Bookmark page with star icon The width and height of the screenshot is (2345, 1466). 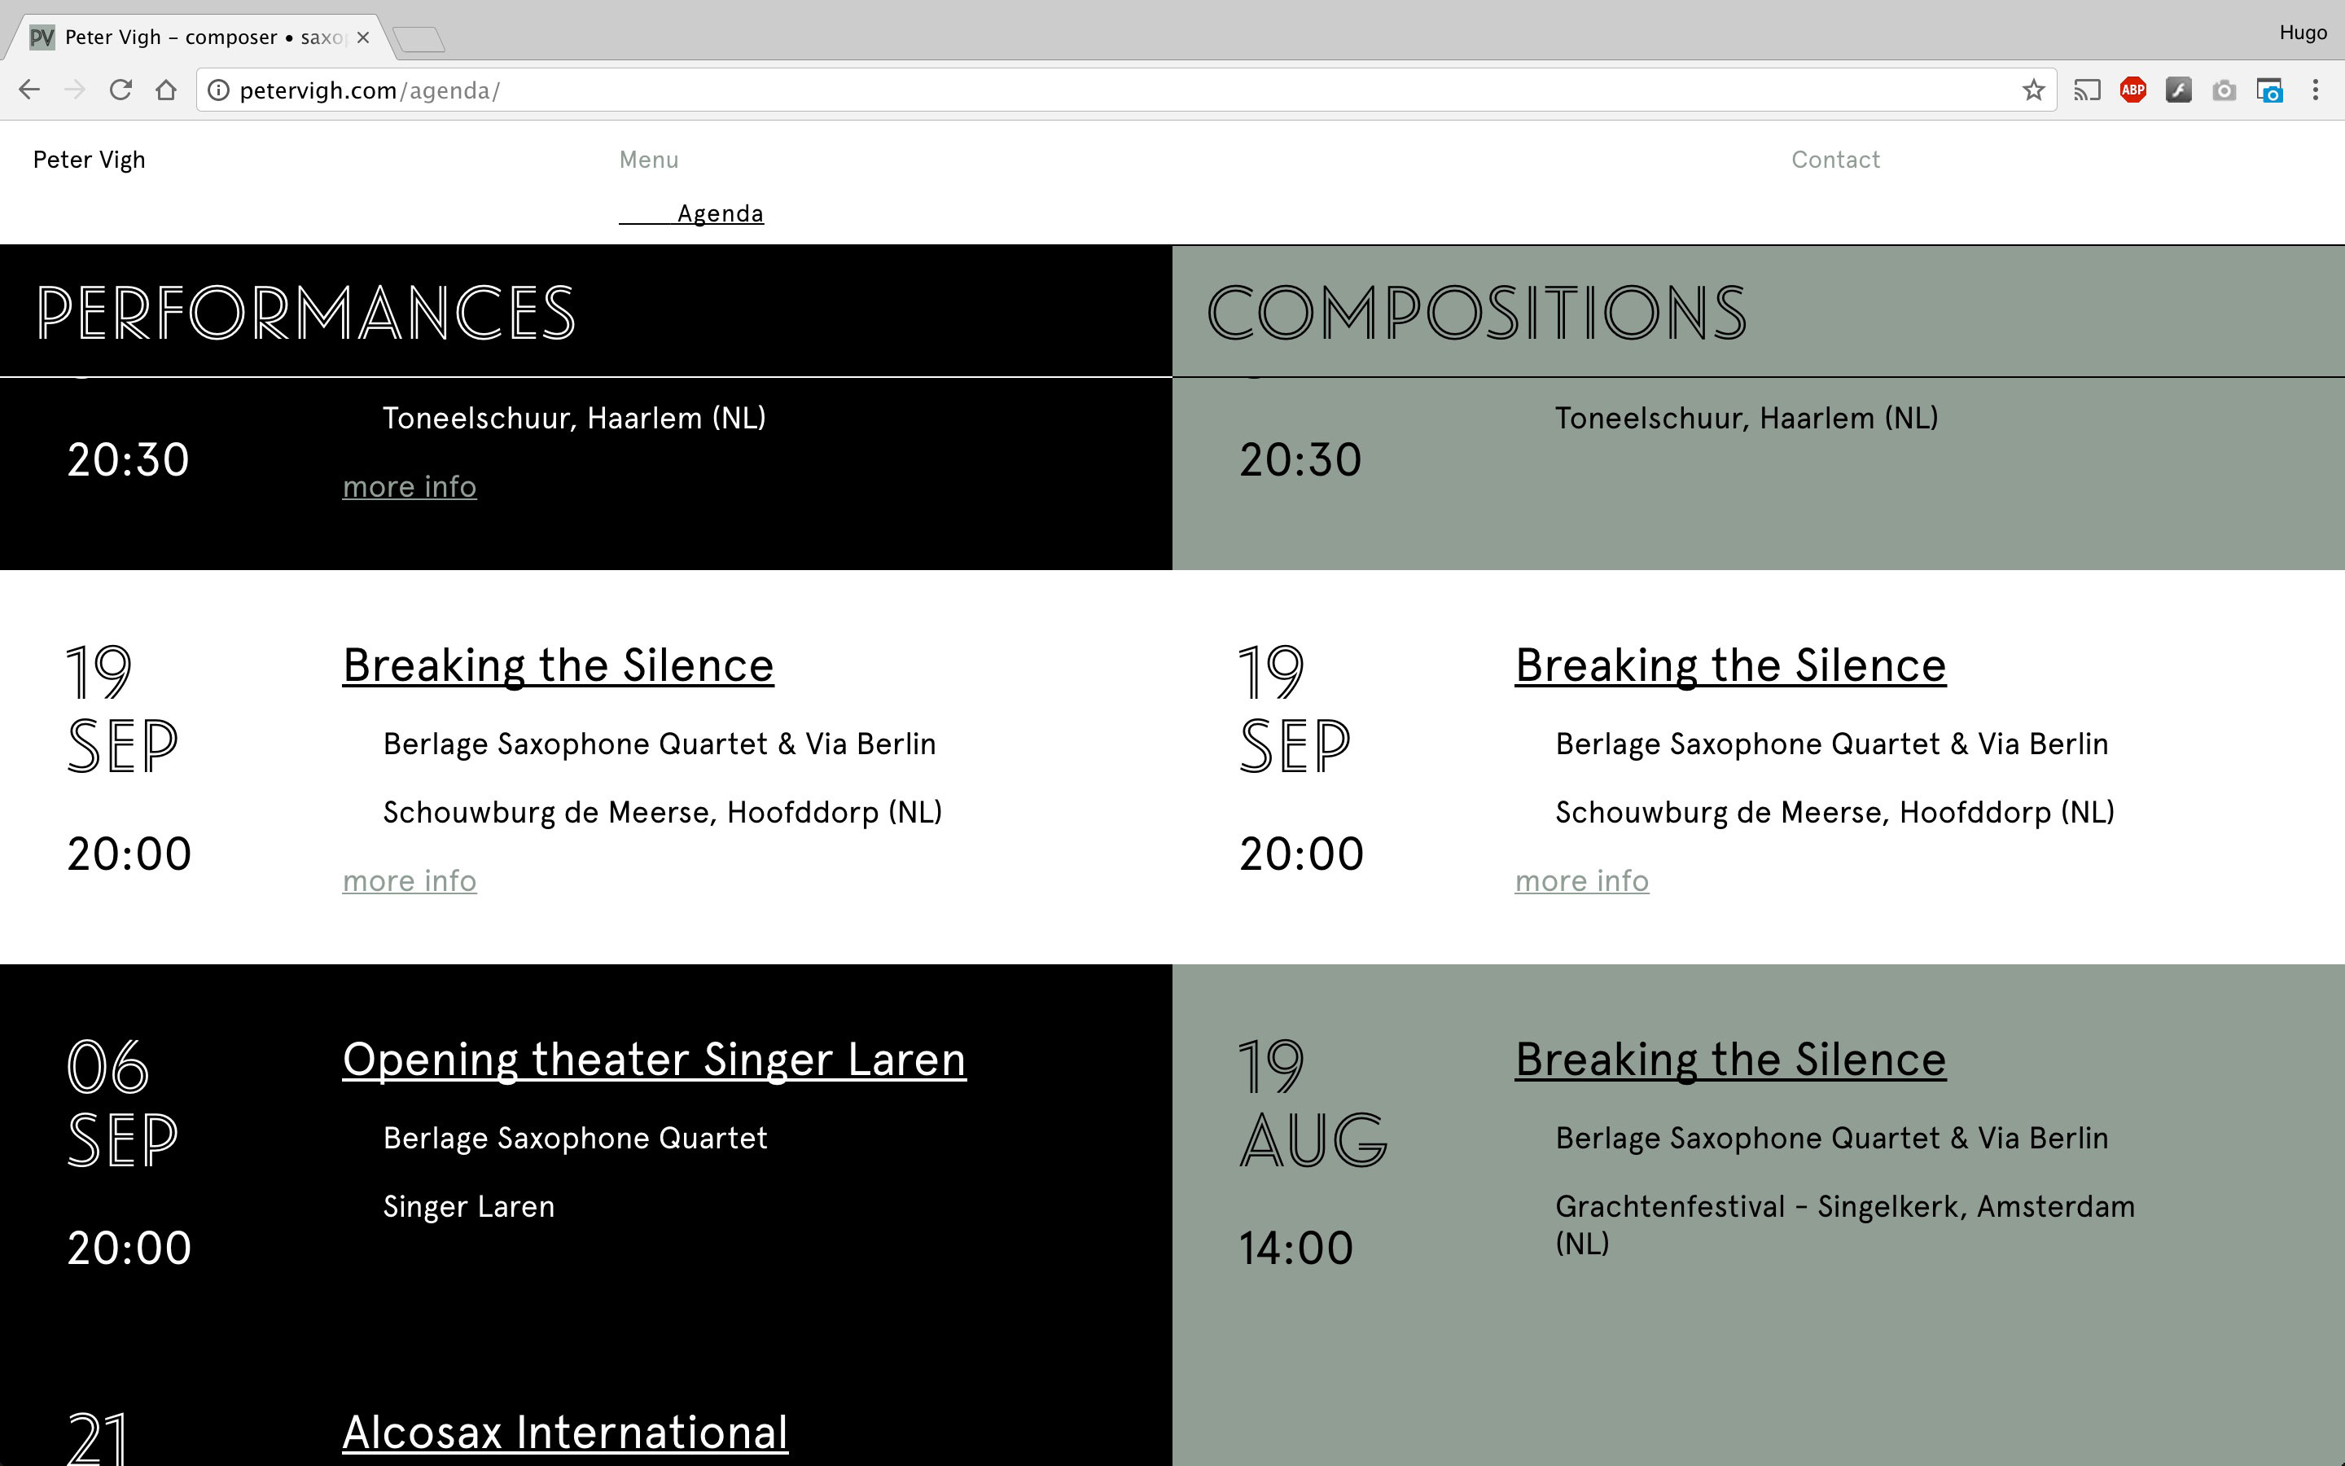pyautogui.click(x=2033, y=90)
